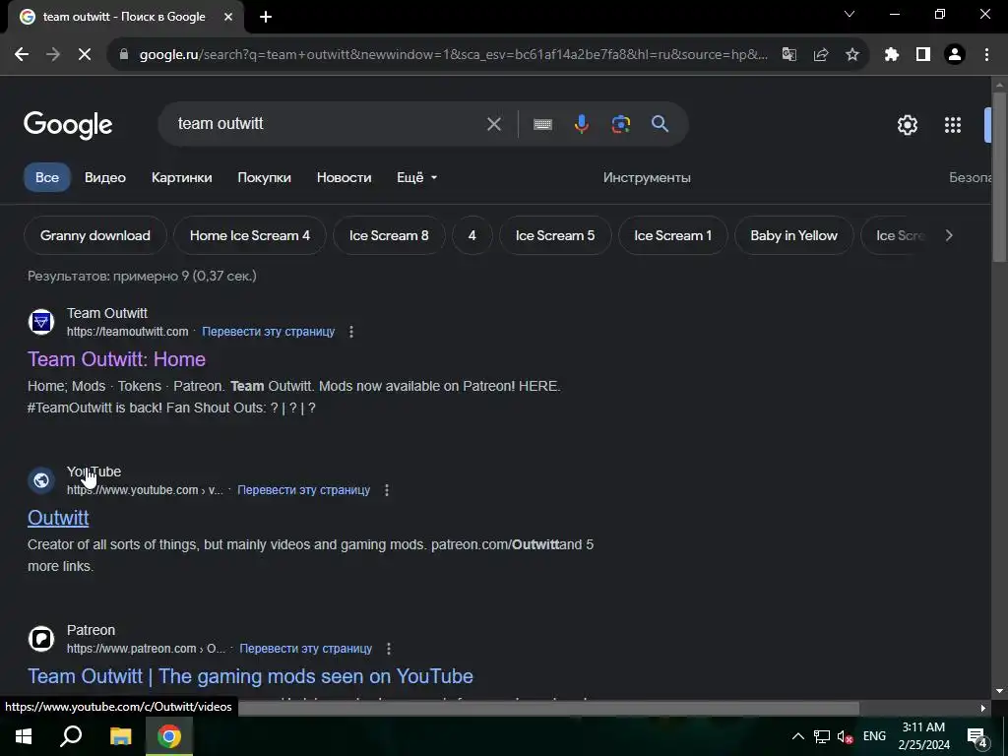Switch to the 'Новости' tab
This screenshot has width=1008, height=756.
tap(344, 177)
